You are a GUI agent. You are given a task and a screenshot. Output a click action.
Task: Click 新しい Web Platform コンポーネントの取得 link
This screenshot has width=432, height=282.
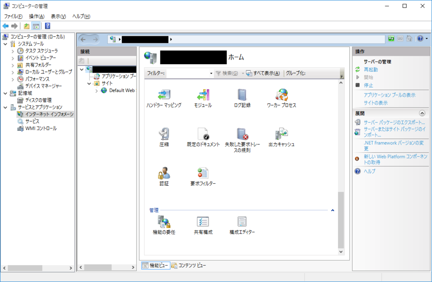point(395,159)
